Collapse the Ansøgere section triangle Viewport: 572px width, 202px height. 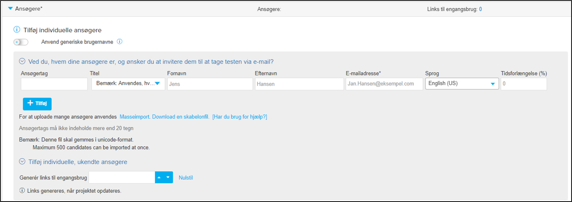coord(10,8)
